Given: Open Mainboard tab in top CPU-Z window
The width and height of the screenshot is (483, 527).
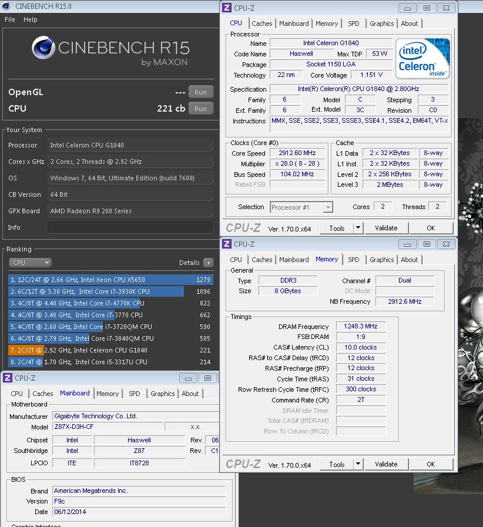Looking at the screenshot, I should point(294,24).
